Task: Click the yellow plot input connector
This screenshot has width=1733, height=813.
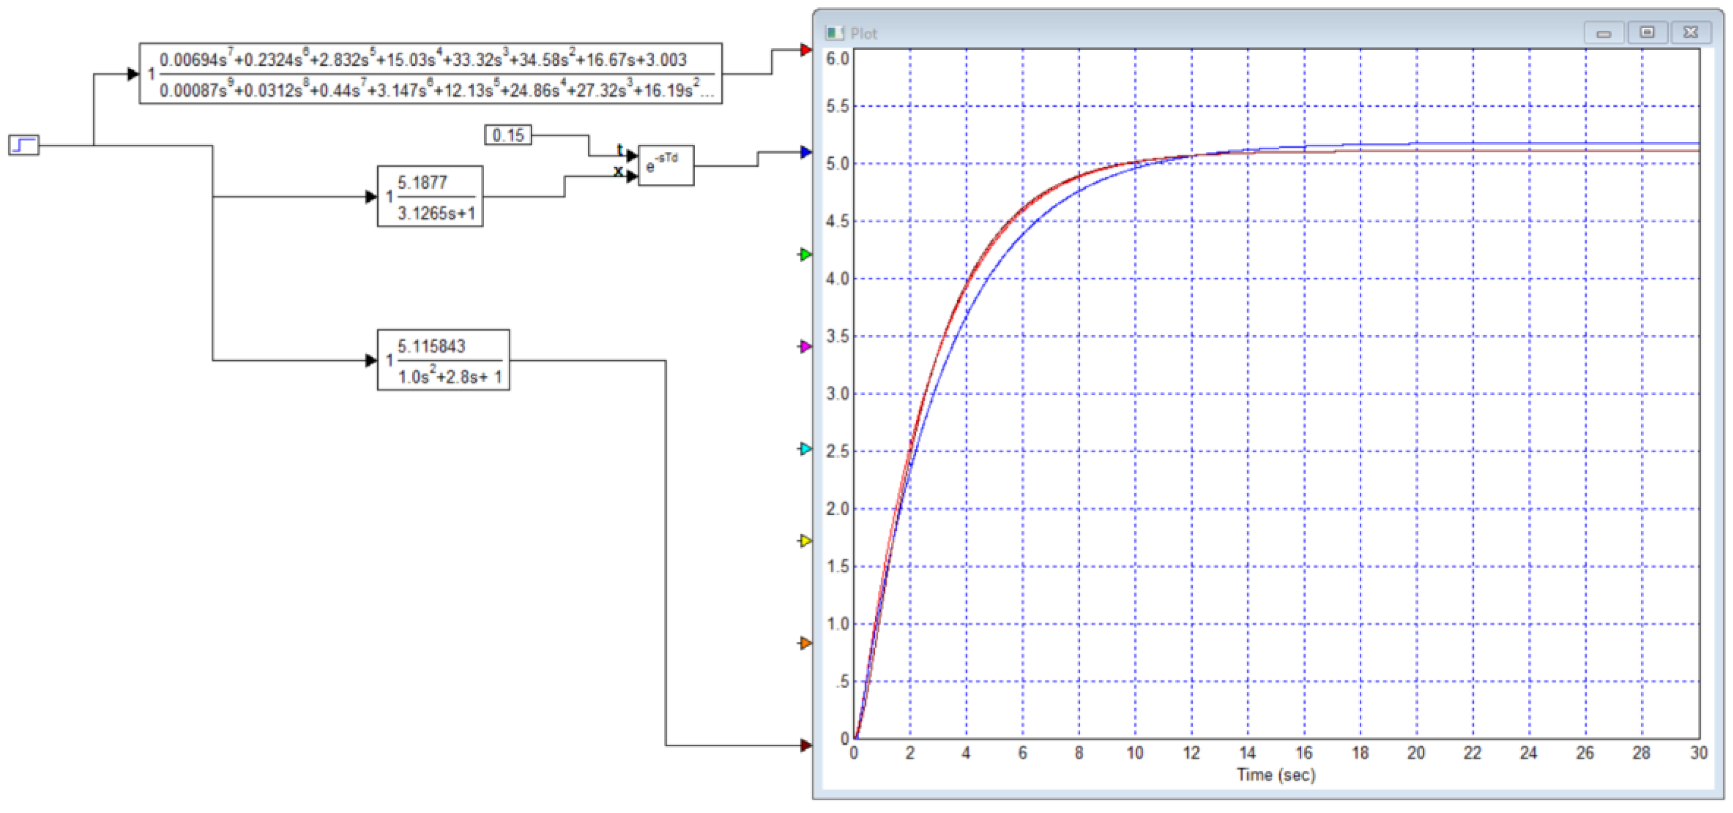Action: 806,540
